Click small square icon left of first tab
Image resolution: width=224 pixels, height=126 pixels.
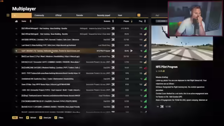click(x=8, y=15)
